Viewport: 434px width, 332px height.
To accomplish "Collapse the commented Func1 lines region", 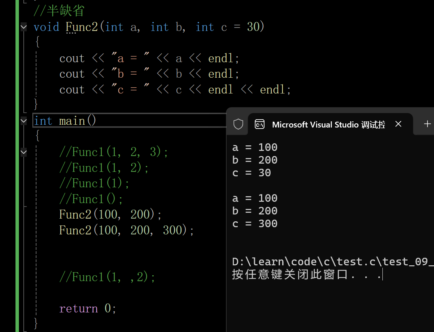I will coord(23,152).
